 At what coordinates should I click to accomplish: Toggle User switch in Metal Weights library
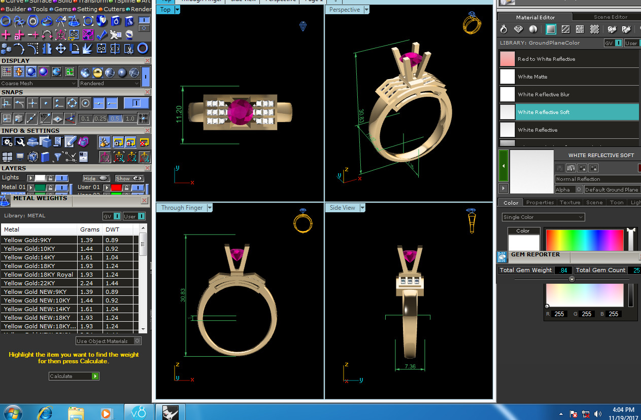tap(141, 216)
